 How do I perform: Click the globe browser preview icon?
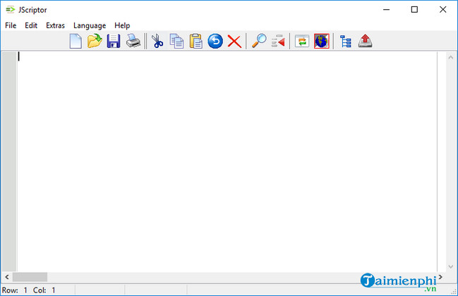322,42
